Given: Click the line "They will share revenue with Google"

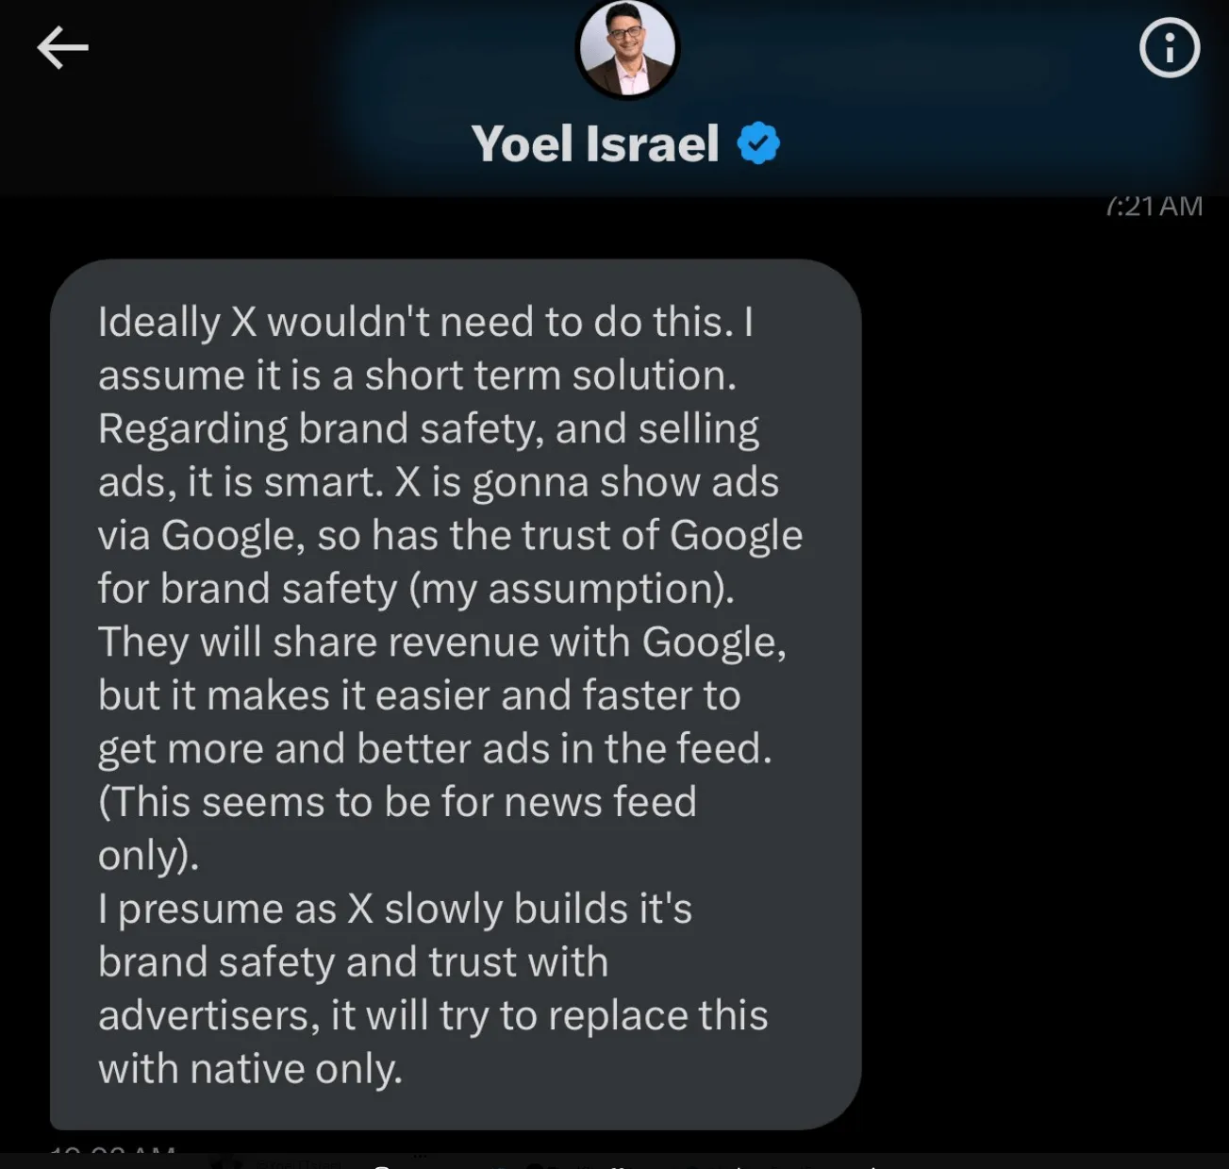Looking at the screenshot, I should pos(441,643).
